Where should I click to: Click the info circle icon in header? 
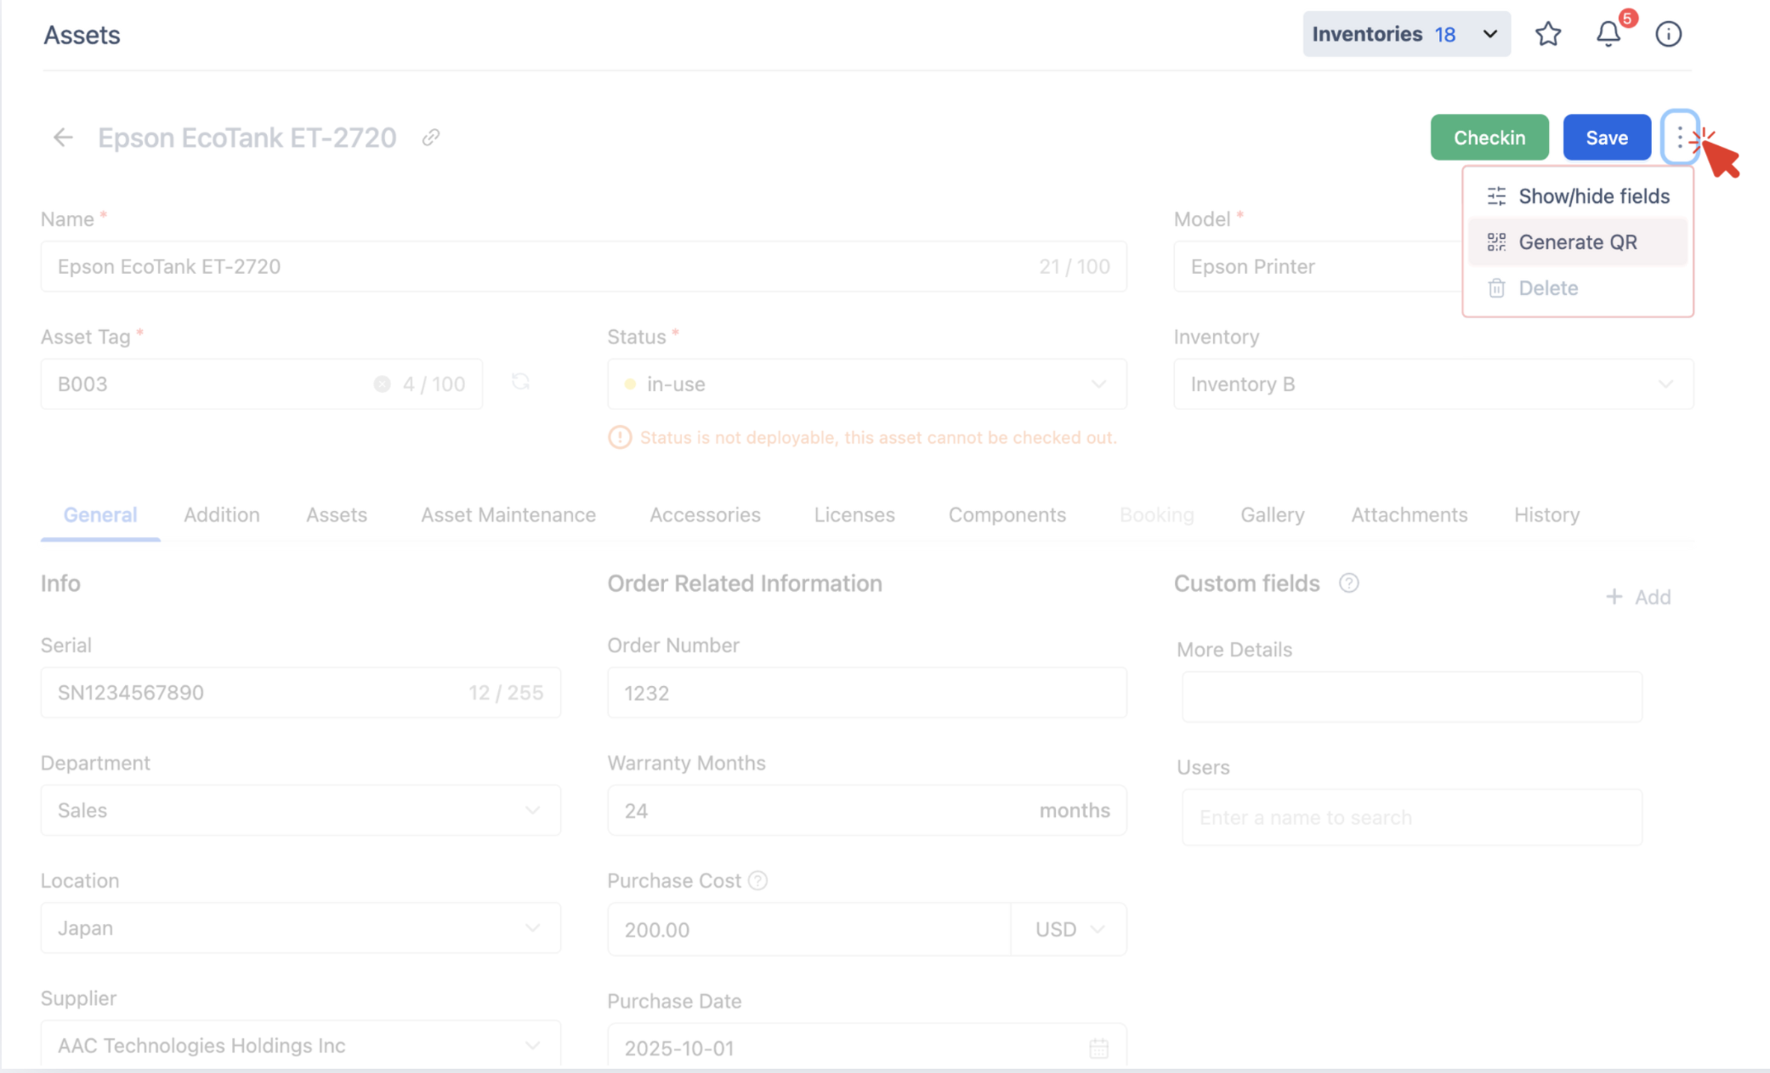click(1668, 34)
